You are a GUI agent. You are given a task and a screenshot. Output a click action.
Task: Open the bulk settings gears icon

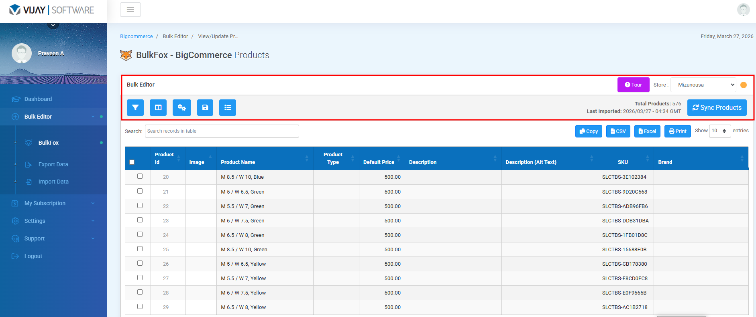182,107
